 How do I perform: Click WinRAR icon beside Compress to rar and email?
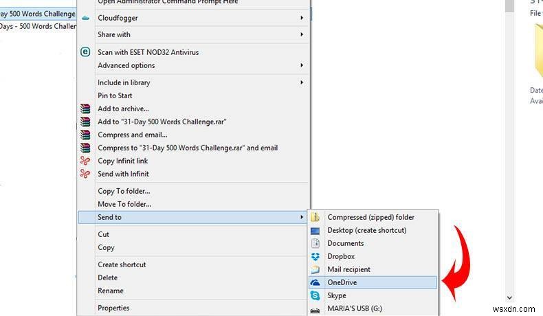[x=85, y=148]
